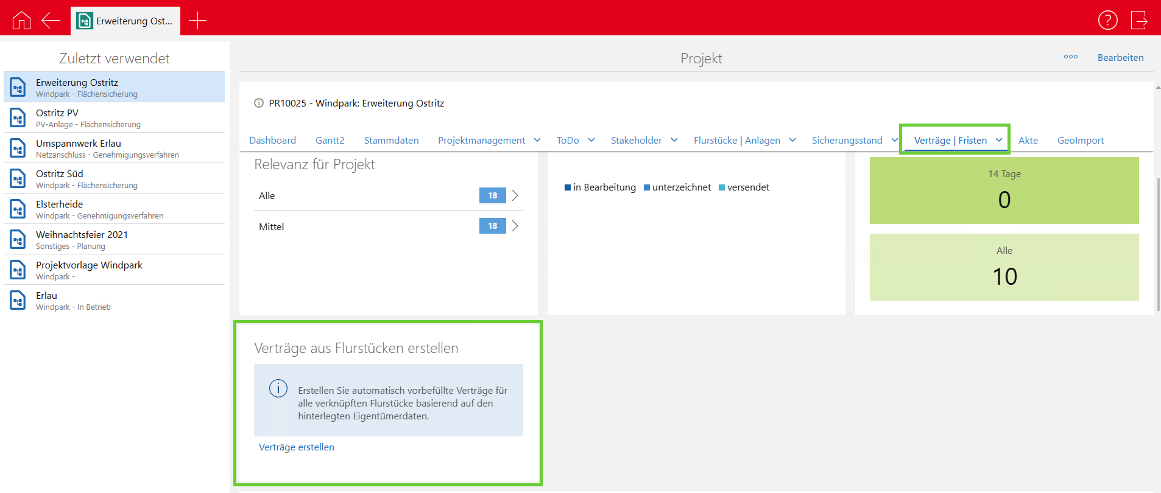Click the home icon in the red header
1161x493 pixels.
coord(21,20)
